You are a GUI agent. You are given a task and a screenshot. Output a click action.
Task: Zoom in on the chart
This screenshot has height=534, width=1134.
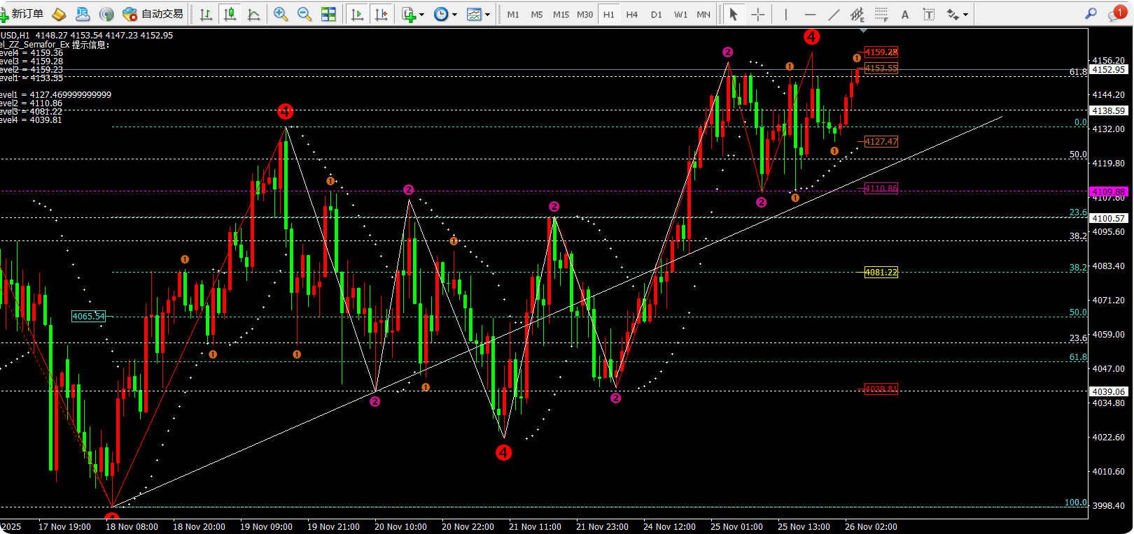click(x=281, y=14)
